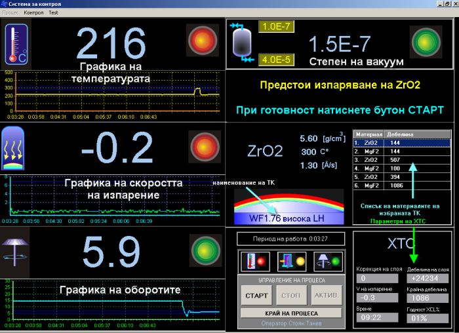Select material row 5. ZrO2 394
Viewport: 459px width, 333px height.
click(402, 177)
